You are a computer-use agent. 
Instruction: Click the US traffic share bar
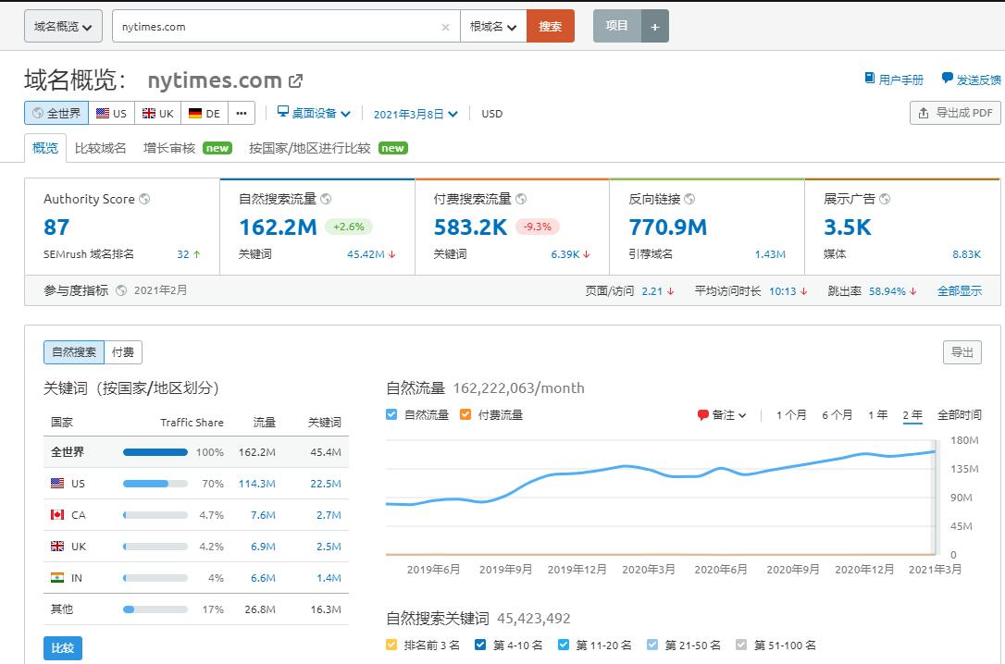pyautogui.click(x=155, y=484)
